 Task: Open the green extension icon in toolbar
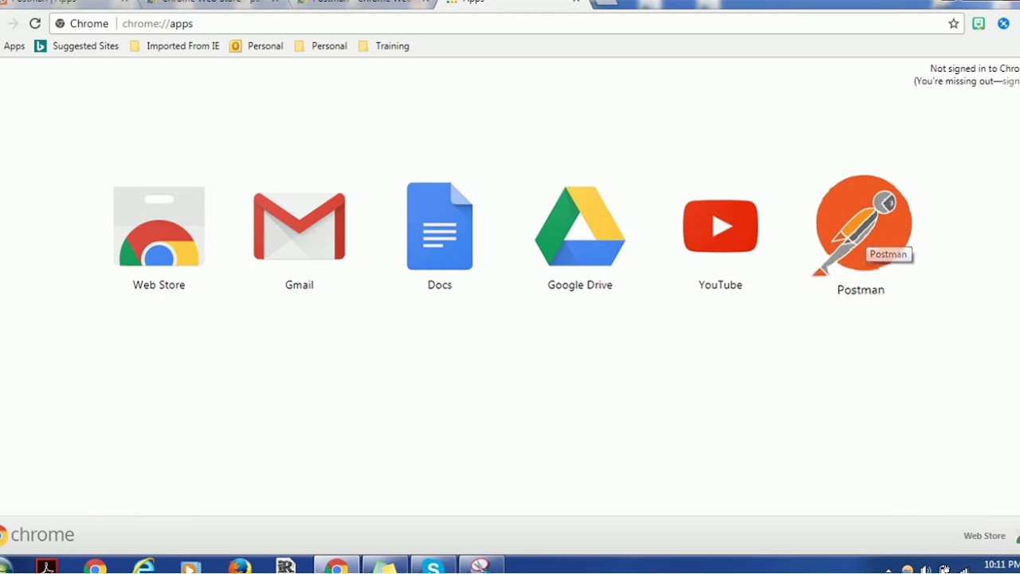pos(979,24)
